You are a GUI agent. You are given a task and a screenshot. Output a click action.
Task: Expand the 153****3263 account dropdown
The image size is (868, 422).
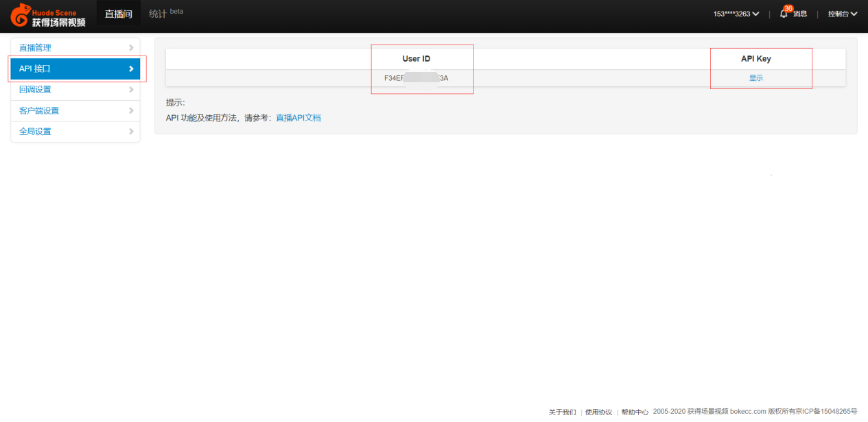click(x=736, y=14)
